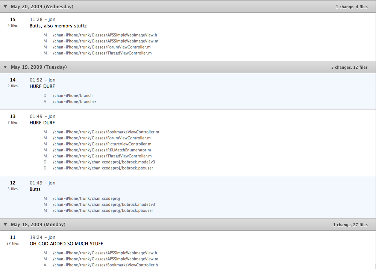Collapse the May 19, 2009 (Tuesday) group
The height and width of the screenshot is (269, 376).
pos(5,67)
